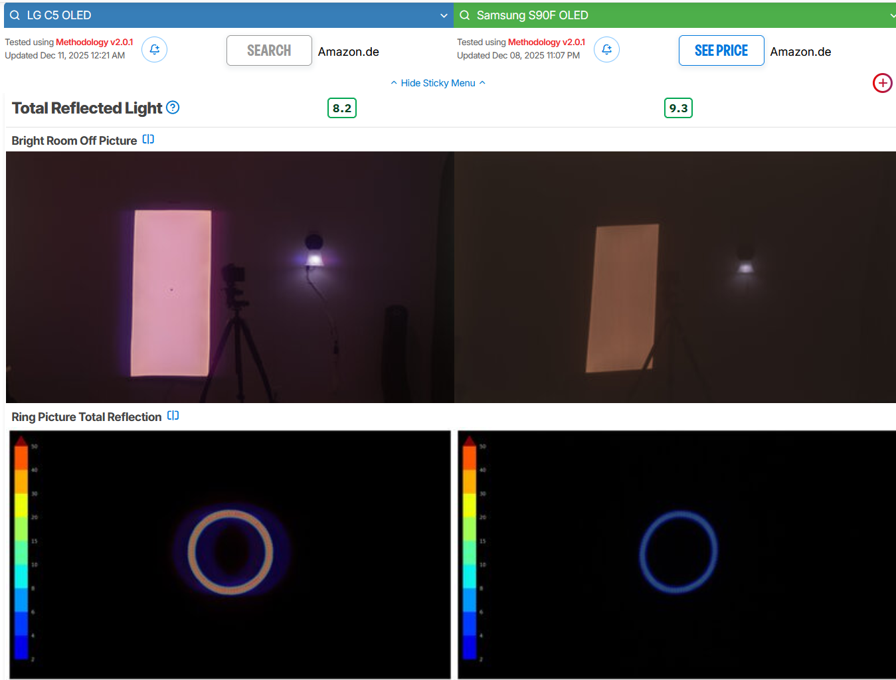Open the Methodology v2.0.1 link for Samsung S90F
Image resolution: width=896 pixels, height=680 pixels.
point(547,42)
